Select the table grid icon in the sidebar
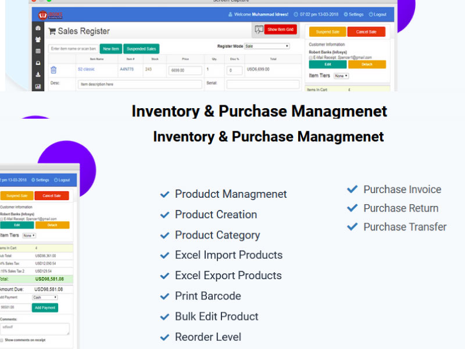The width and height of the screenshot is (465, 349). pyautogui.click(x=38, y=51)
